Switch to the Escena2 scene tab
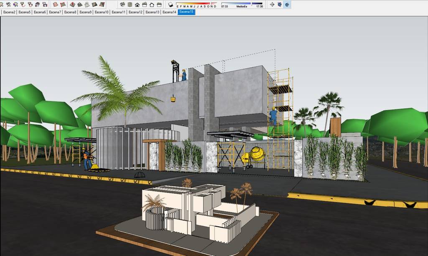Viewport: 428px width, 256px height. (x=9, y=12)
